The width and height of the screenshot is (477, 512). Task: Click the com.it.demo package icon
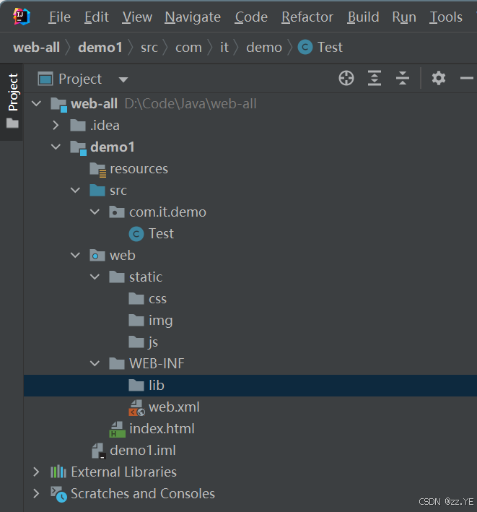click(x=117, y=212)
